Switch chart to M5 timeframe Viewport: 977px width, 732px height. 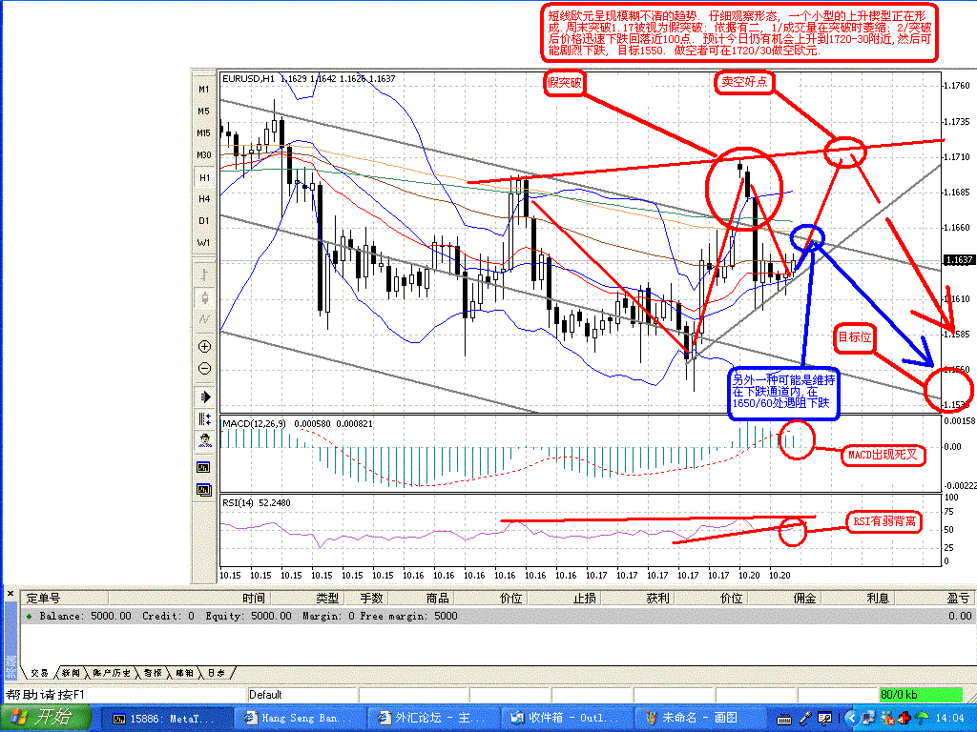tap(204, 111)
